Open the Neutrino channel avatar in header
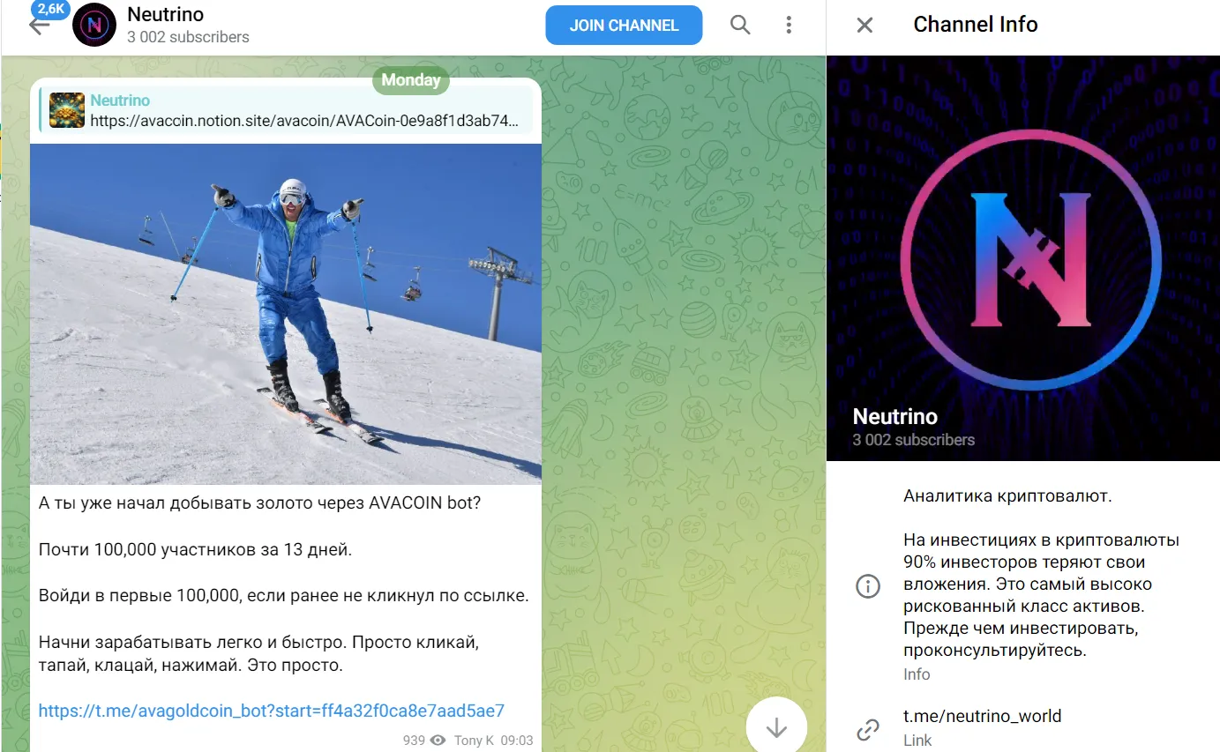 click(x=94, y=25)
